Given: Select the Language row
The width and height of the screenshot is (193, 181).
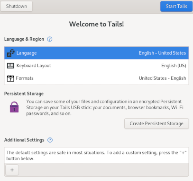Looking at the screenshot, I should (x=96, y=53).
